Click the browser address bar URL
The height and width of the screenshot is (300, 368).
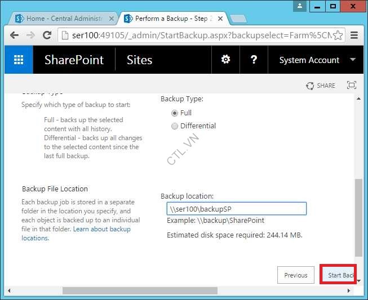coord(202,35)
